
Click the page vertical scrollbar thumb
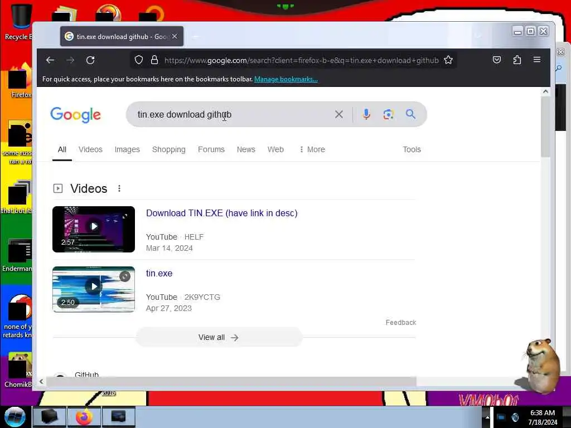[x=545, y=127]
